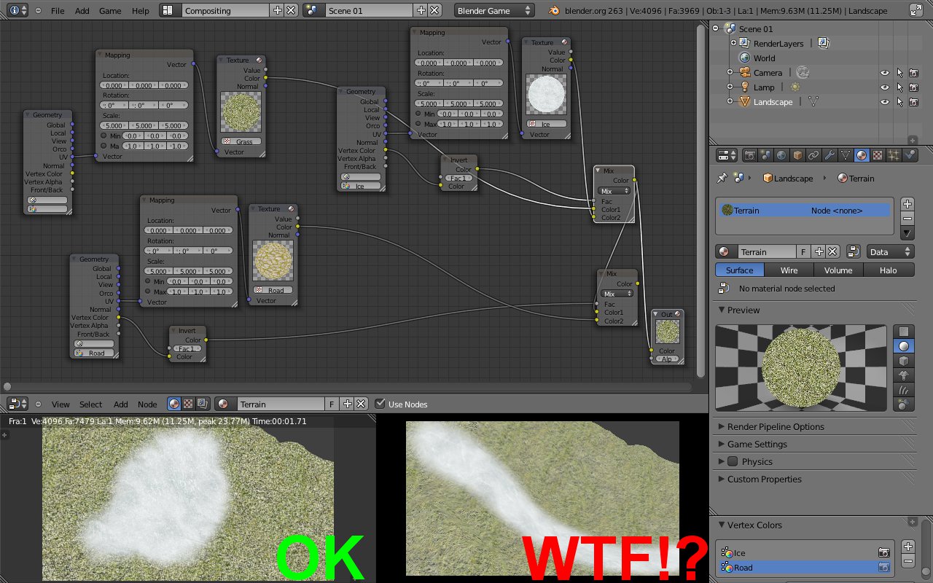The image size is (933, 583).
Task: Open the World properties globe tab
Action: tap(781, 155)
